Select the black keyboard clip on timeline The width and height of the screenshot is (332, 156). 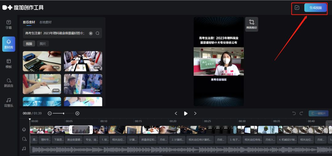220,130
